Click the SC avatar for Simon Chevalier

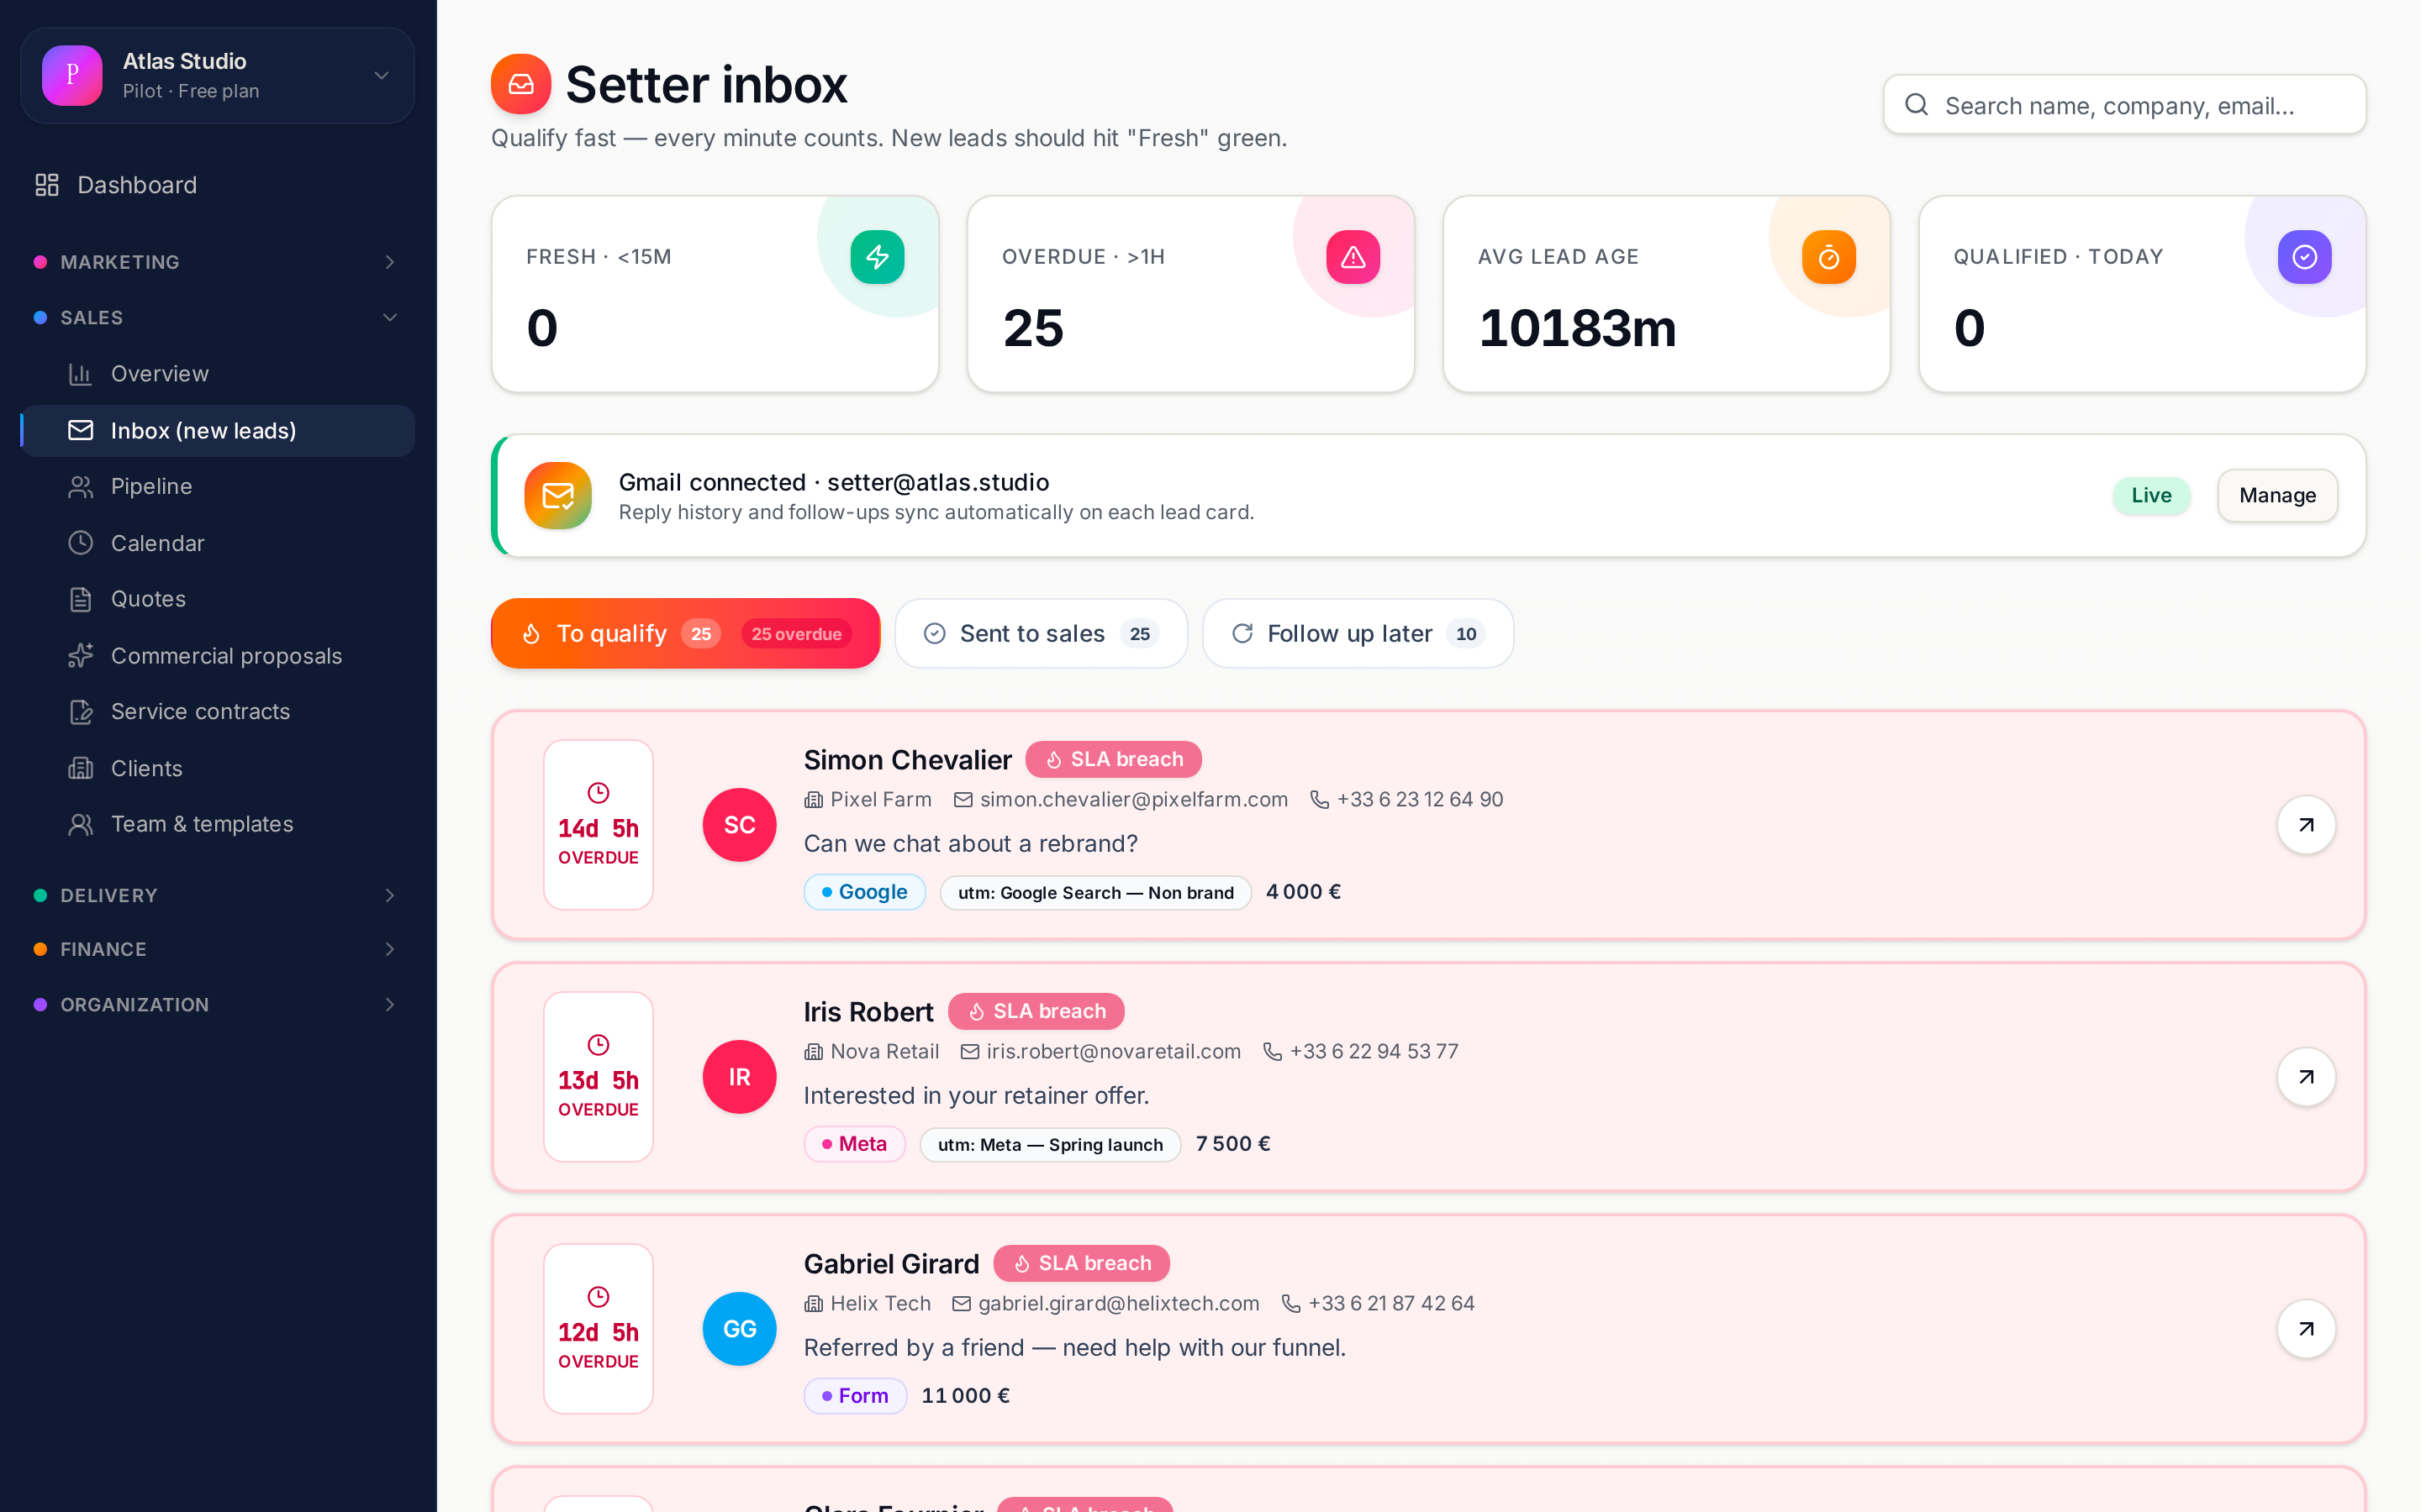[739, 825]
